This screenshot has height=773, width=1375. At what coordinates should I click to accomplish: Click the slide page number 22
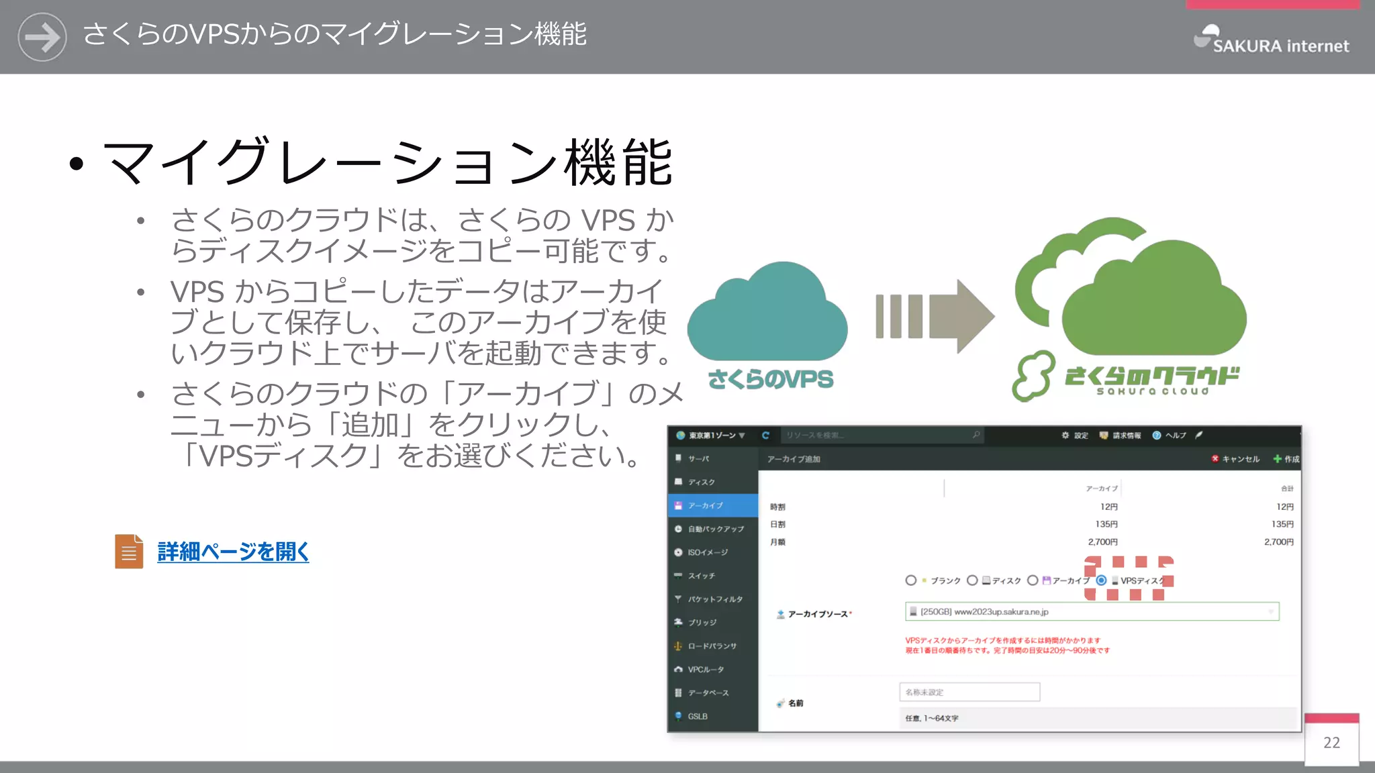point(1331,742)
